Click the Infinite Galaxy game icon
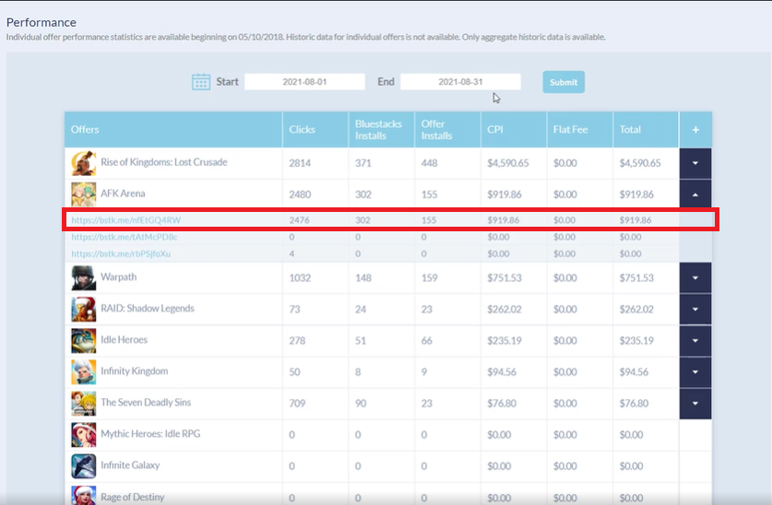 tap(84, 465)
